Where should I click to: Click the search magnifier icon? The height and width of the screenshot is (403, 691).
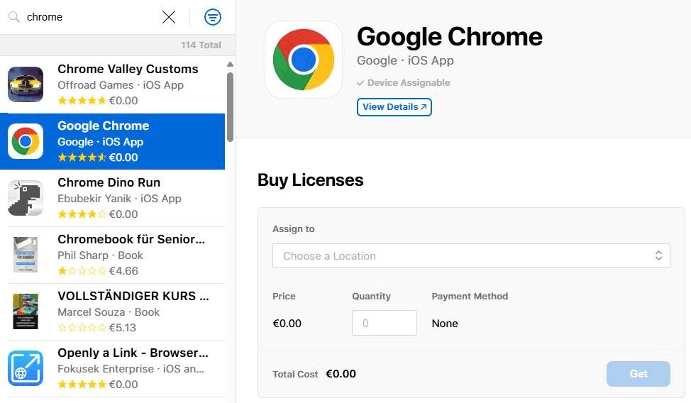13,17
